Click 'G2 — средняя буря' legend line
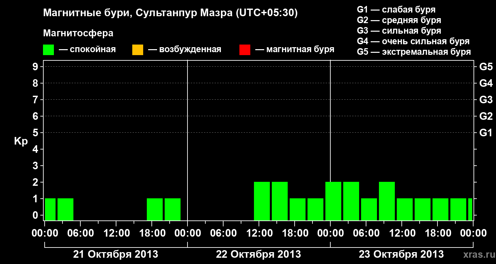This screenshot has height=264, width=496. pyautogui.click(x=399, y=20)
